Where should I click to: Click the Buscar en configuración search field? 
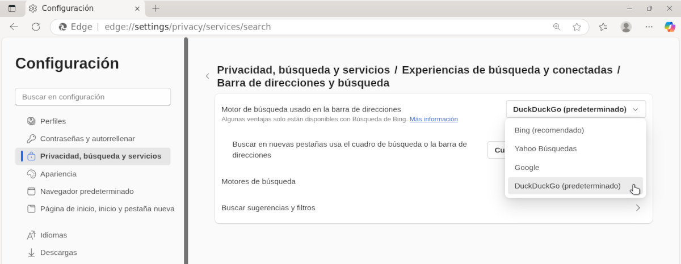coord(93,97)
